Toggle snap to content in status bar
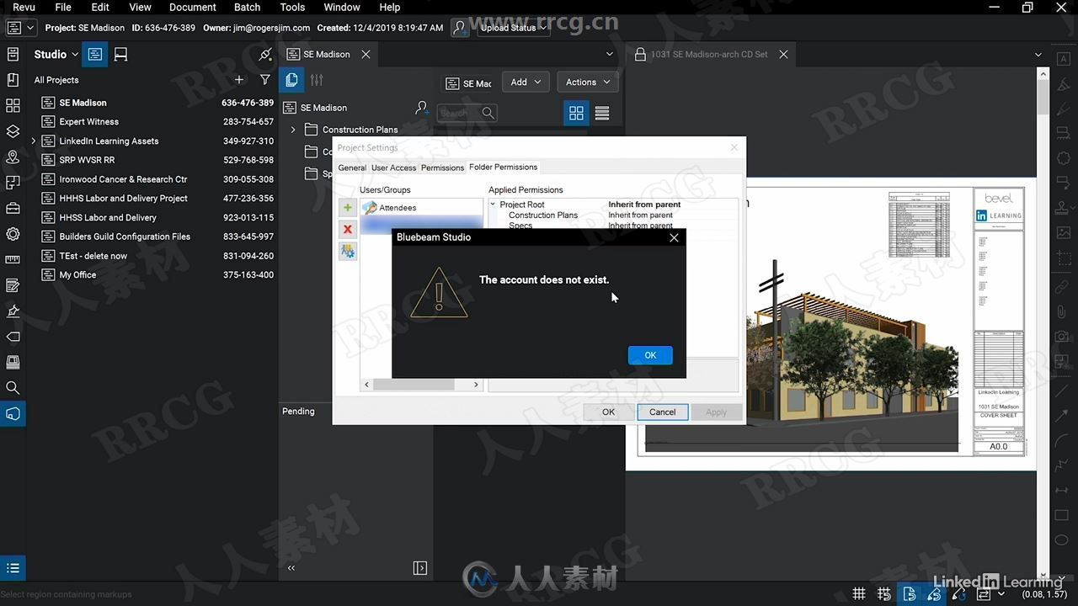 pos(909,594)
